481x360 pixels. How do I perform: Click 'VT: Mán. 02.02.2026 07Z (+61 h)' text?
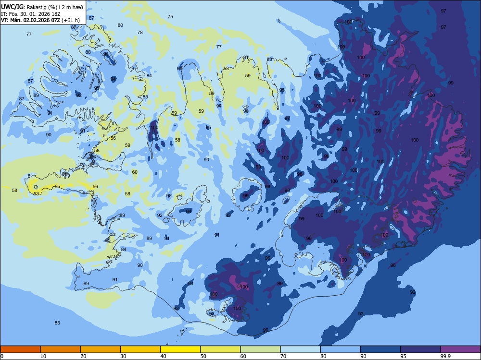click(x=40, y=20)
